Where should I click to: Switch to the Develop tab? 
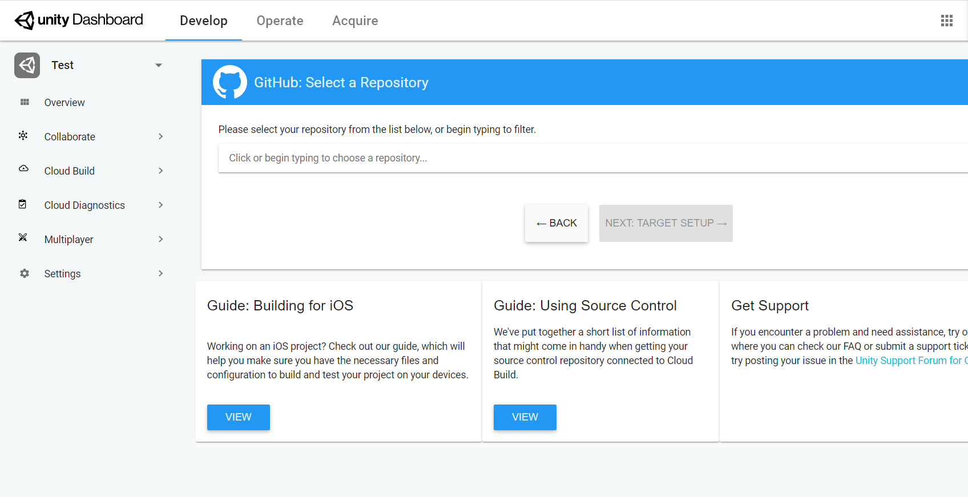(x=204, y=21)
